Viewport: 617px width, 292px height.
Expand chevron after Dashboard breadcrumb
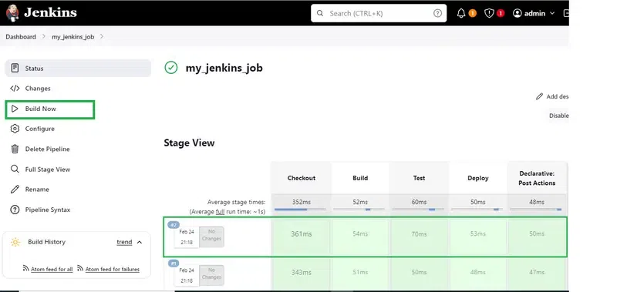[44, 36]
